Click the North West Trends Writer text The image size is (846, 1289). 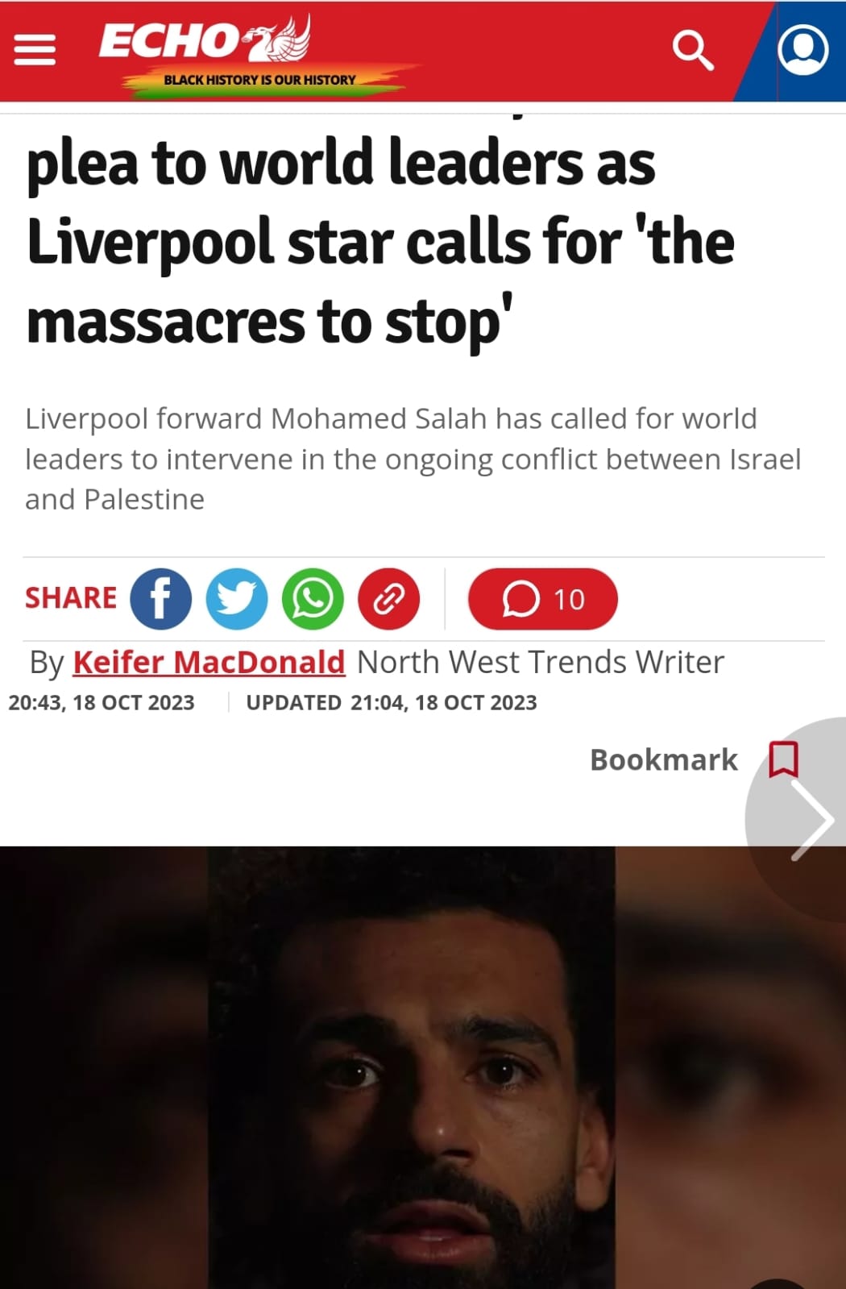click(541, 662)
